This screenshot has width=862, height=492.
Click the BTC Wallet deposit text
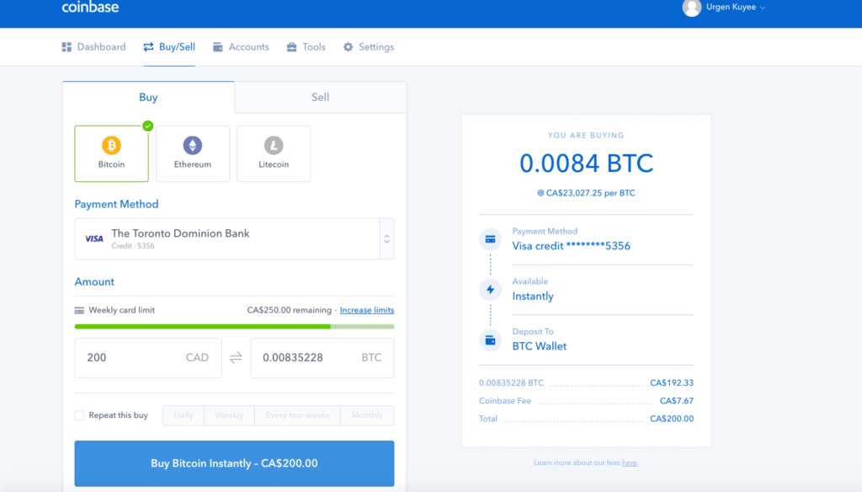coord(540,346)
